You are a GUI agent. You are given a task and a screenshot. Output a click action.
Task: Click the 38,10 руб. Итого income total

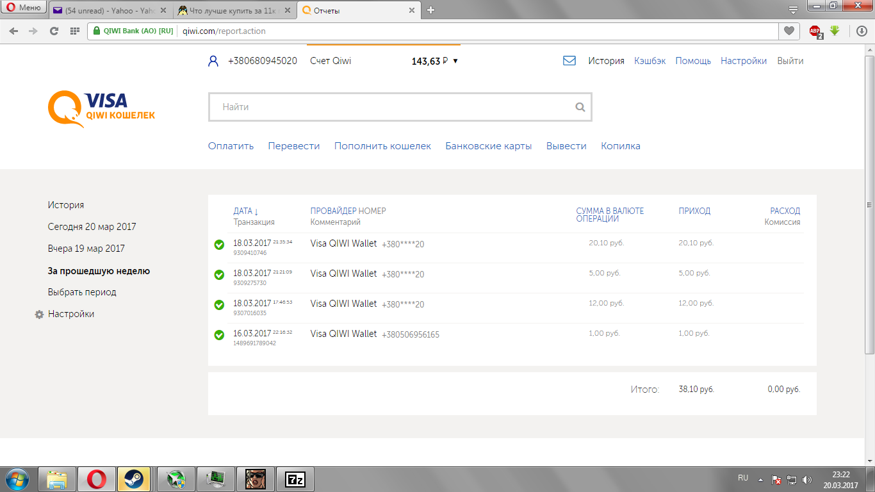(x=696, y=389)
